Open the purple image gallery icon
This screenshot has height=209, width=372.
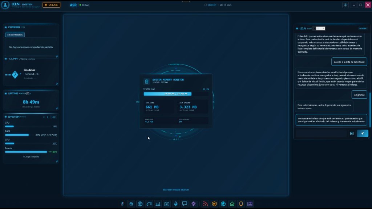tap(250, 204)
